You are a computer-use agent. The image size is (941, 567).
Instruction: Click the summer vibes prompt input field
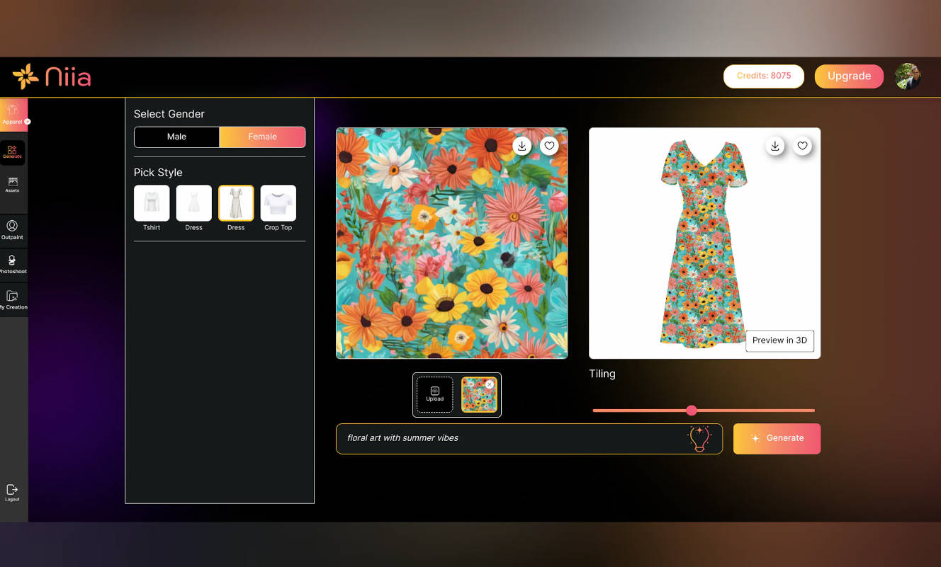tap(496, 438)
